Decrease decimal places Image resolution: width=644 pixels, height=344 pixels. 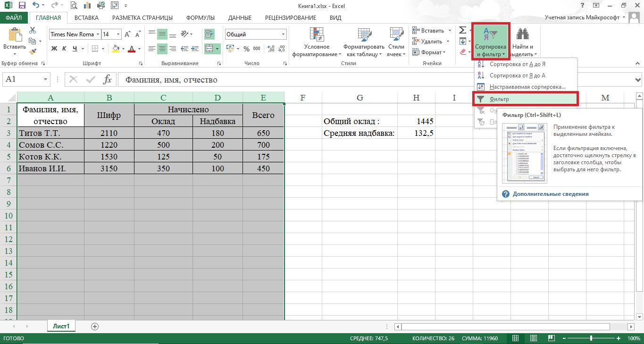click(282, 49)
